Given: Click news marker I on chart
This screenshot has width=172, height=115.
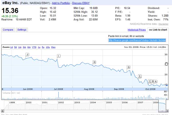Looking at the screenshot, I should (58, 56).
